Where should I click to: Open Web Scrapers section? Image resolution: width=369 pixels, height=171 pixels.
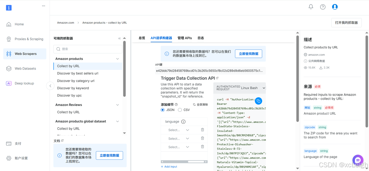click(25, 54)
